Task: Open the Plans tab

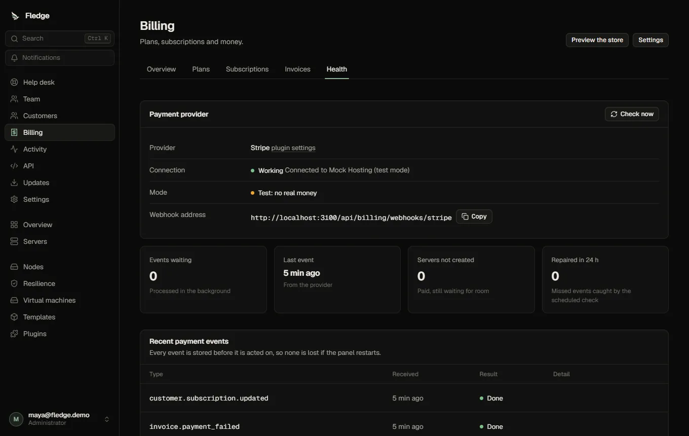Action: coord(201,69)
